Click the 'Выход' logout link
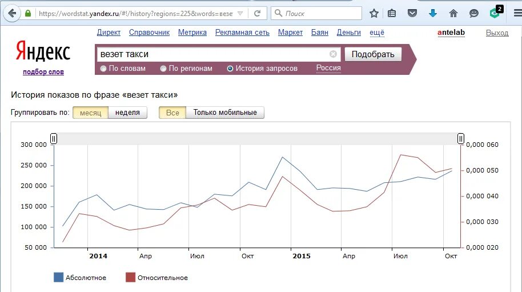 click(x=497, y=33)
